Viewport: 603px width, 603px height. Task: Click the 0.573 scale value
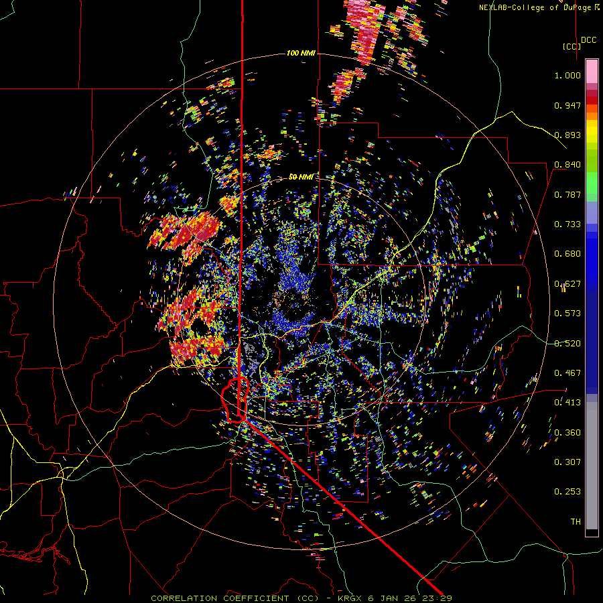[x=567, y=314]
